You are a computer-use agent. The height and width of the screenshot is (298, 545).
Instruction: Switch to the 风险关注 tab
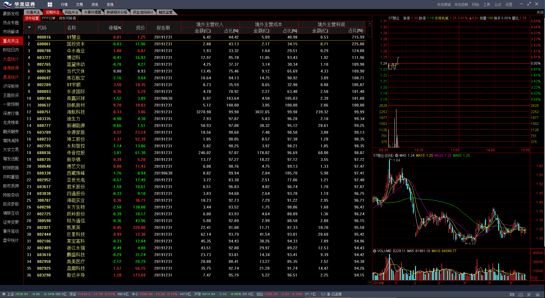pyautogui.click(x=71, y=12)
